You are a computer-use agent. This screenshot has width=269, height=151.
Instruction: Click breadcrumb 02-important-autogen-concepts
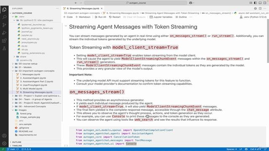point(82,13)
